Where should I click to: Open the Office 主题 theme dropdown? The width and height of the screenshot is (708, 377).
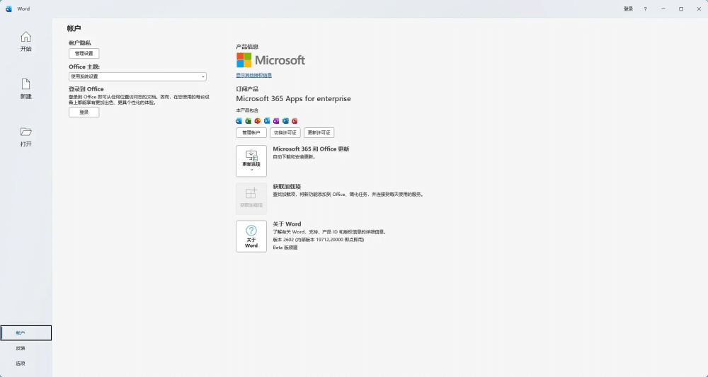[x=138, y=76]
